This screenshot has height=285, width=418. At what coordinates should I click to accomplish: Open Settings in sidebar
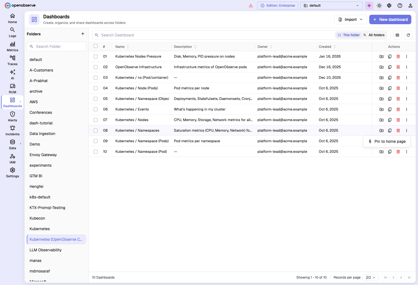pos(13,173)
